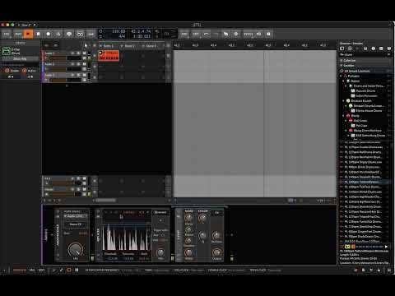This screenshot has width=395, height=296.
Task: Open the FILE menu button
Action: 7,34
